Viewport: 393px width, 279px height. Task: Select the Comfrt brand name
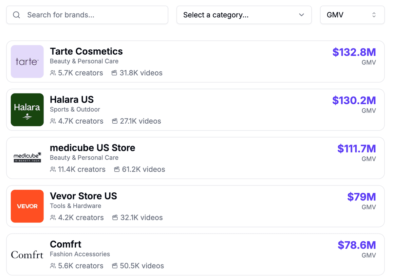[65, 244]
